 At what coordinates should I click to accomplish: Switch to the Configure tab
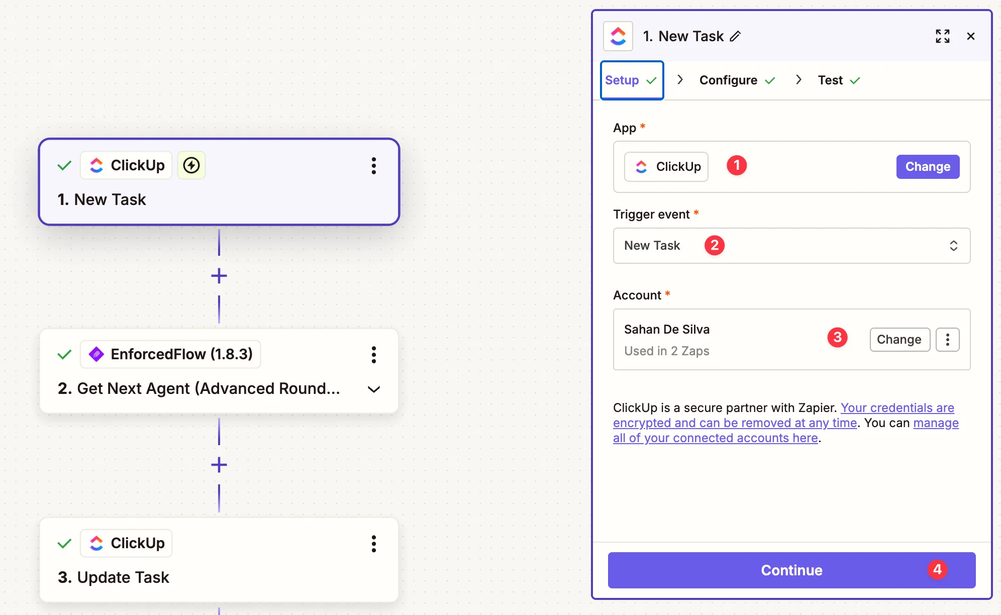pyautogui.click(x=729, y=80)
